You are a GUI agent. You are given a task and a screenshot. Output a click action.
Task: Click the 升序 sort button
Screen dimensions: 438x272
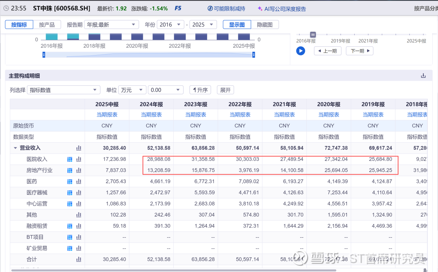(200, 90)
